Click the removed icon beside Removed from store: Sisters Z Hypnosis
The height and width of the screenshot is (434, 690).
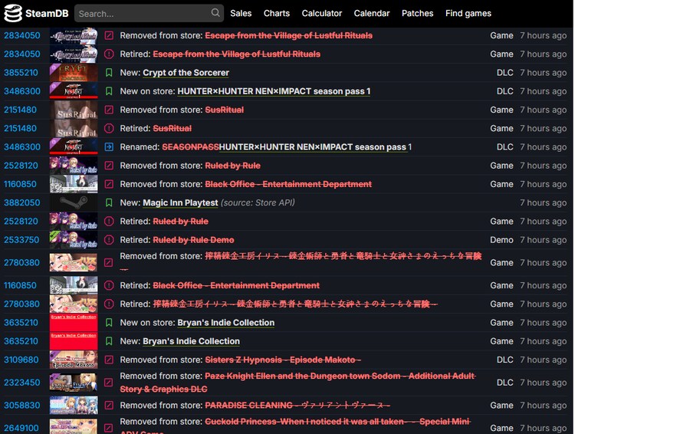pos(109,360)
